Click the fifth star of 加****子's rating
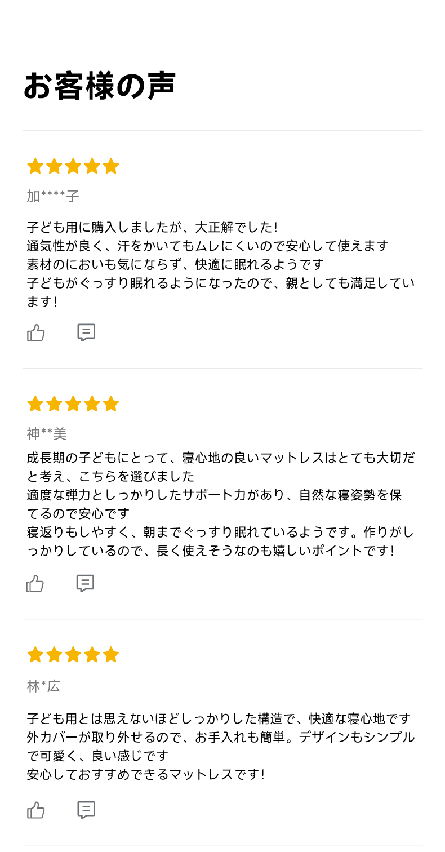The image size is (445, 852). tap(111, 166)
